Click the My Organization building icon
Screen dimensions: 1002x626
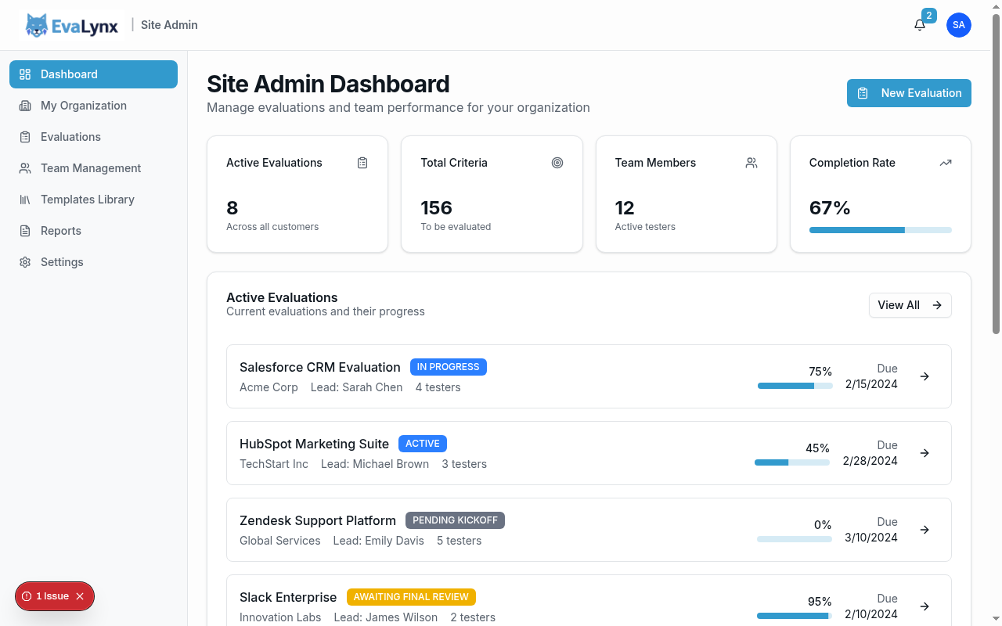tap(25, 106)
